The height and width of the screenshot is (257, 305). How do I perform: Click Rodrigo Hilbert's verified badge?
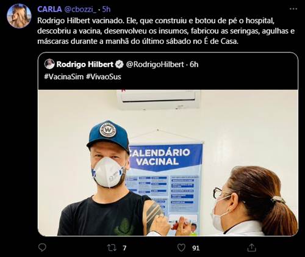pyautogui.click(x=119, y=64)
